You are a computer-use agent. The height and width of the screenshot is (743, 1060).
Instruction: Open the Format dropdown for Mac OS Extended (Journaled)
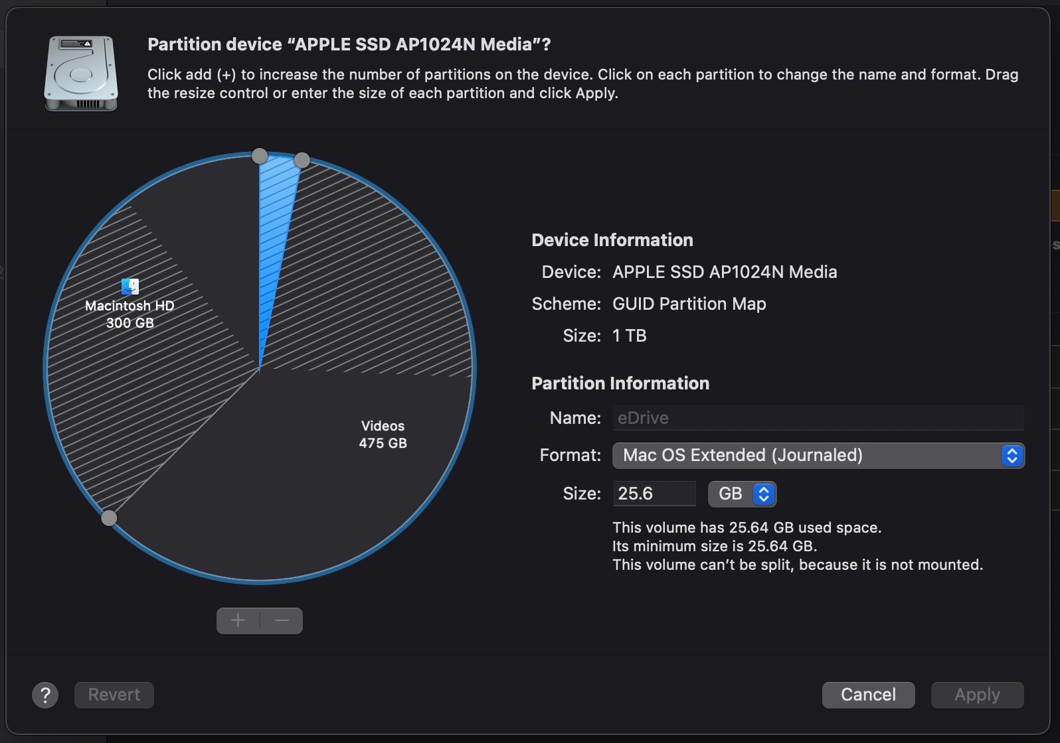point(818,456)
